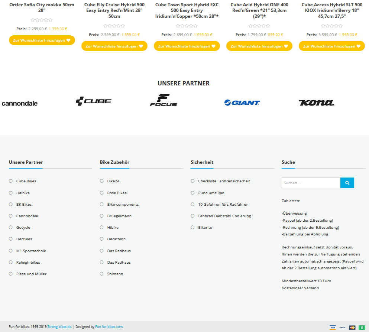
Task: Rate Cube Town Sport Hybrid with stars
Action: click(x=187, y=26)
